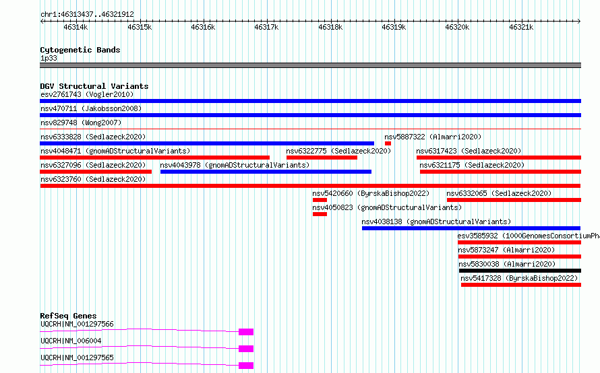Click the nsv4050823 gnomAD red bar
The image size is (600, 373).
pyautogui.click(x=320, y=214)
